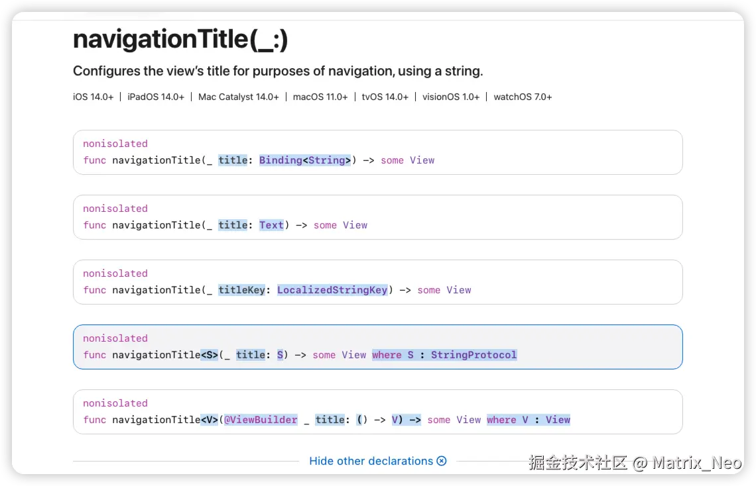Click the macOS 11.0+ availability label
This screenshot has width=756, height=486.
tap(320, 97)
